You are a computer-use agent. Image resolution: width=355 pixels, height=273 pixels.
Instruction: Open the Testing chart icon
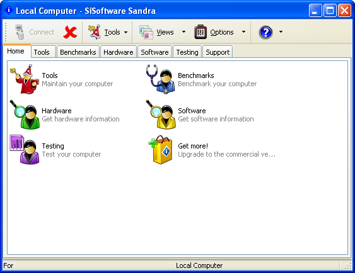pos(25,150)
